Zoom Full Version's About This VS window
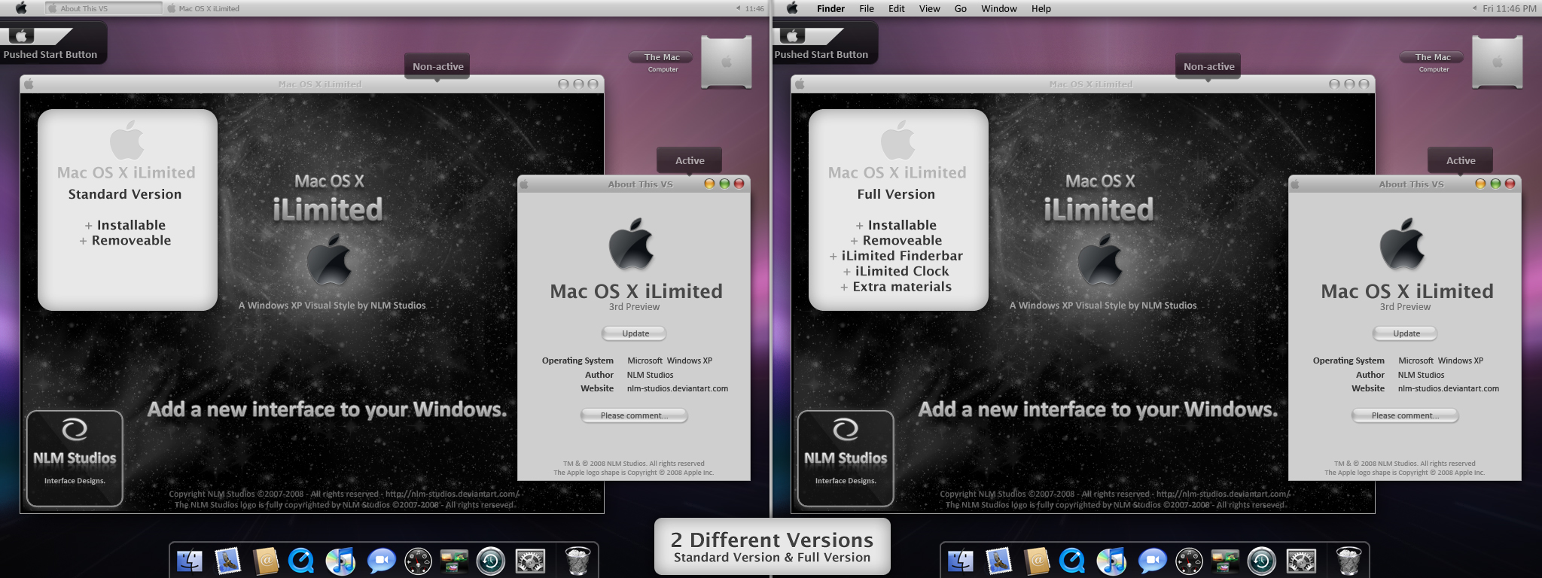The image size is (1542, 578). coord(1495,184)
